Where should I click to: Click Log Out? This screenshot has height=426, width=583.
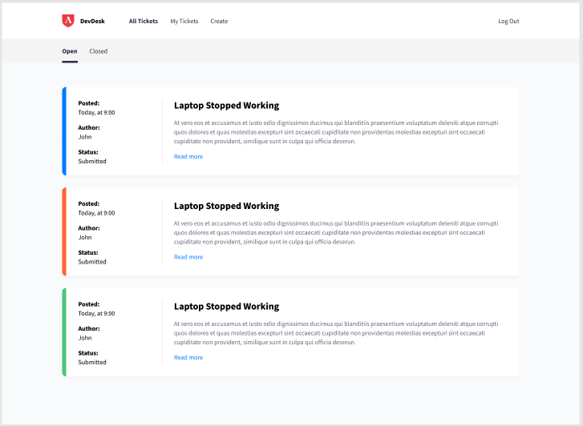coord(508,21)
